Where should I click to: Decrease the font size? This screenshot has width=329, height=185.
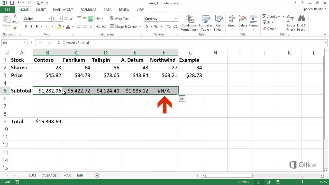point(71,19)
